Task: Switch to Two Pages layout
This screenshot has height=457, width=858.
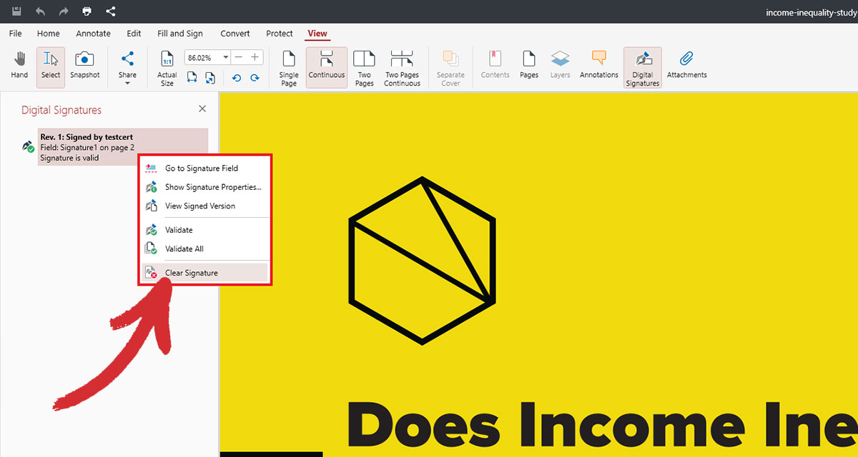Action: click(364, 66)
